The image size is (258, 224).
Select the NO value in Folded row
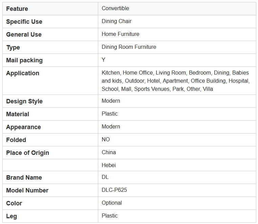click(106, 139)
